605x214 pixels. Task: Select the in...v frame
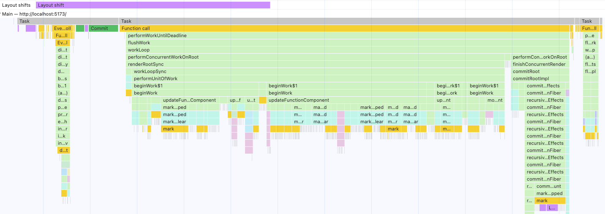[x=63, y=143]
